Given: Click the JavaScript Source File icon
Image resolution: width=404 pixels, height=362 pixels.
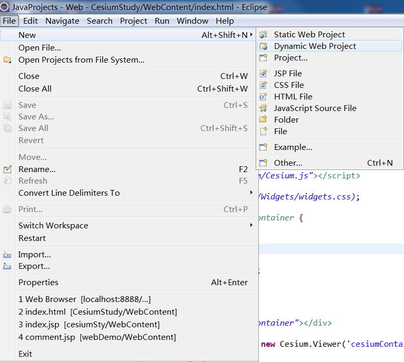Looking at the screenshot, I should pos(263,108).
